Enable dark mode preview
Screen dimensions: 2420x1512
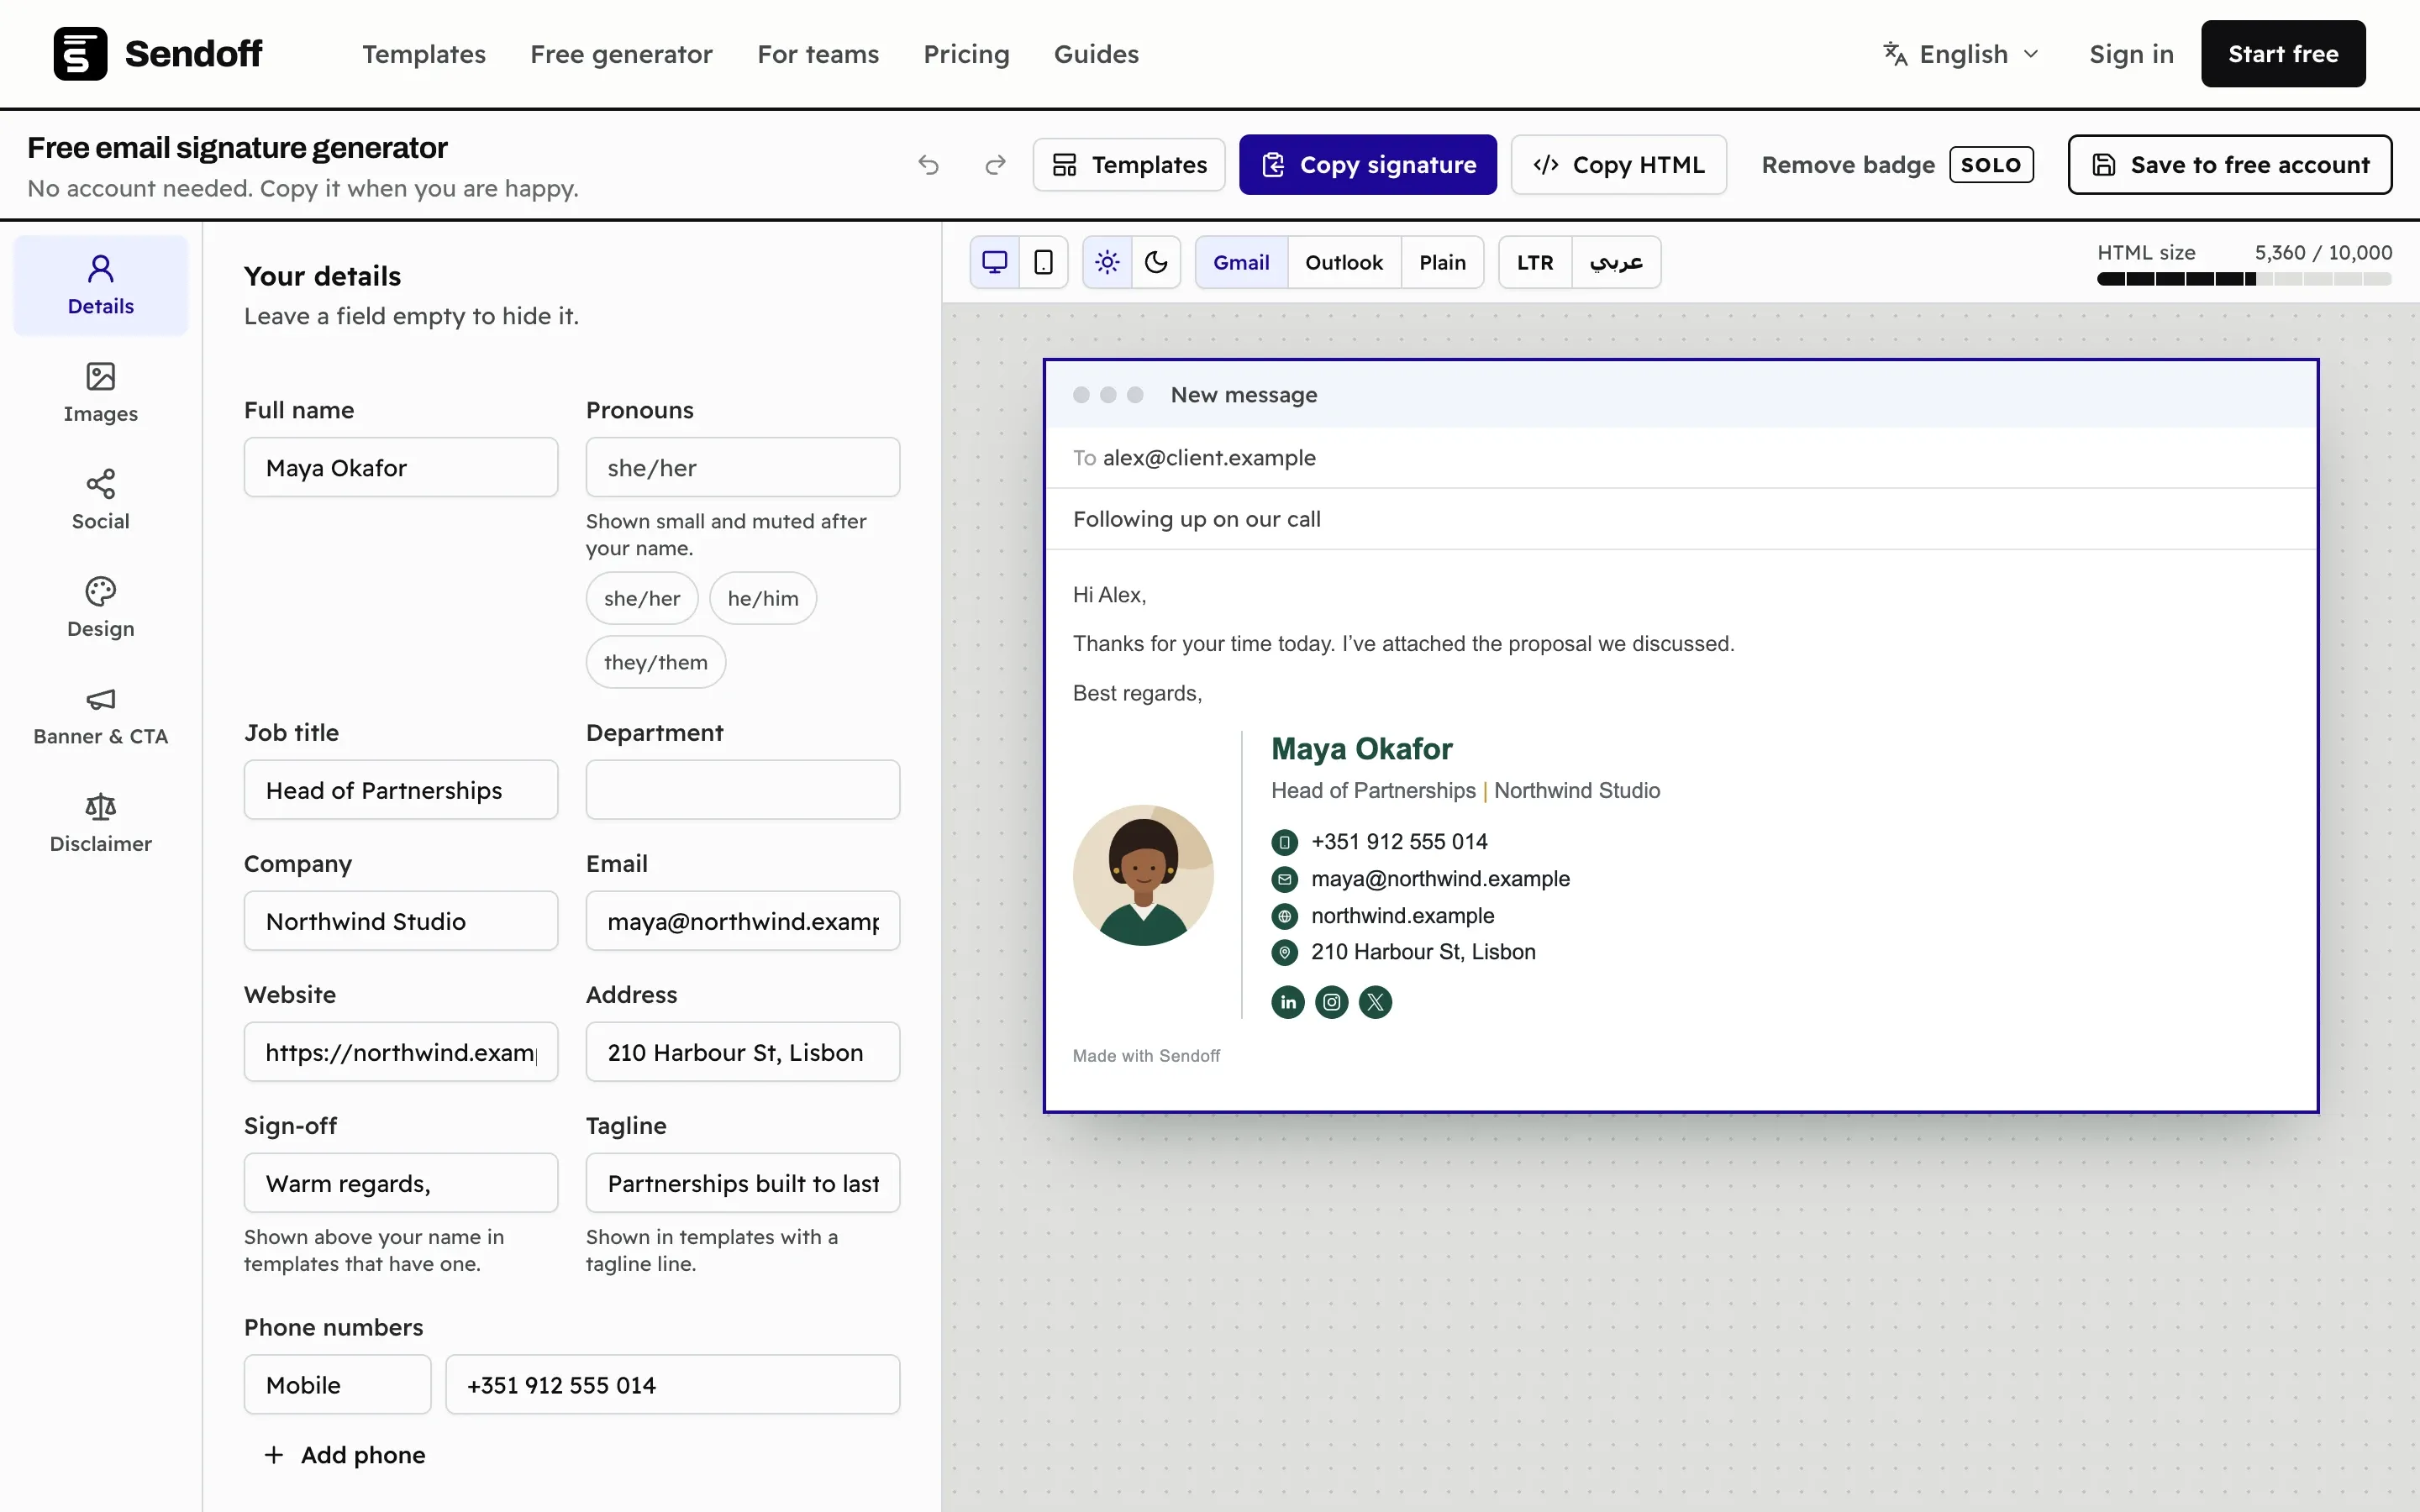(1156, 262)
